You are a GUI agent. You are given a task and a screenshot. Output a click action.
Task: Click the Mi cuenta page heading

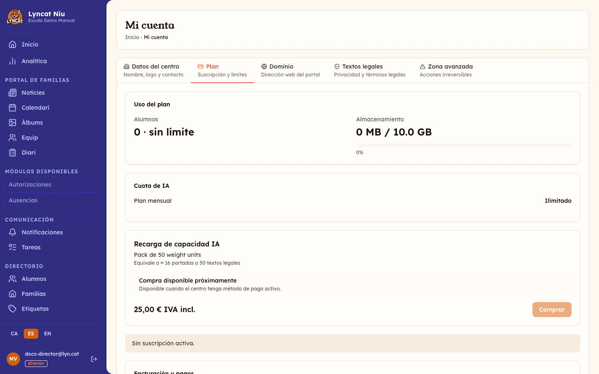[x=150, y=25]
